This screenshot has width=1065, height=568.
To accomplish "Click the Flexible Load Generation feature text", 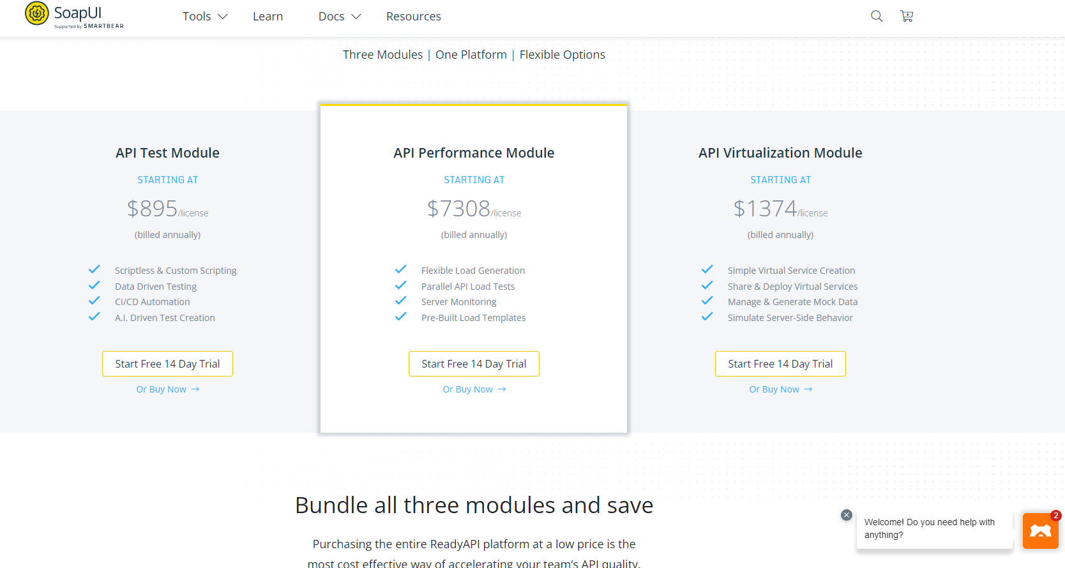I will (473, 271).
